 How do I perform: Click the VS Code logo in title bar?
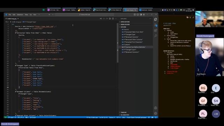[x=6, y=15]
